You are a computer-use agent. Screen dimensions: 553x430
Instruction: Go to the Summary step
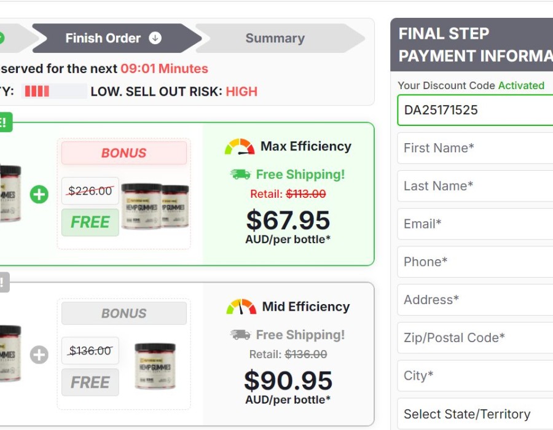tap(275, 38)
